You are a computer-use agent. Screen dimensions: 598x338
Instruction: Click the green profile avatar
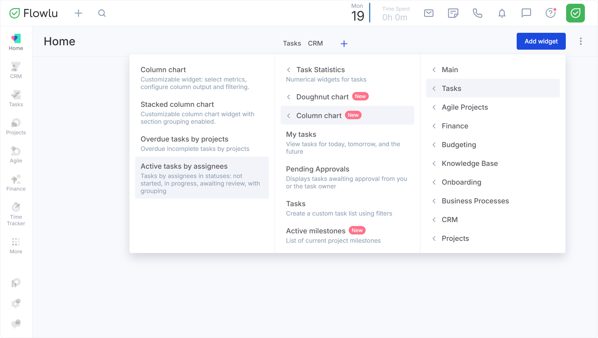[x=575, y=13]
